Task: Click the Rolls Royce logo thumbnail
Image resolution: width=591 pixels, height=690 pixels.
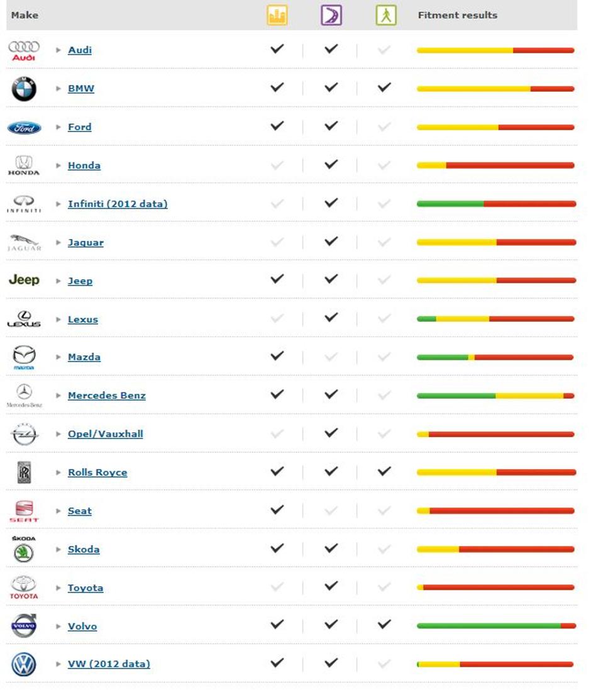Action: click(x=24, y=472)
